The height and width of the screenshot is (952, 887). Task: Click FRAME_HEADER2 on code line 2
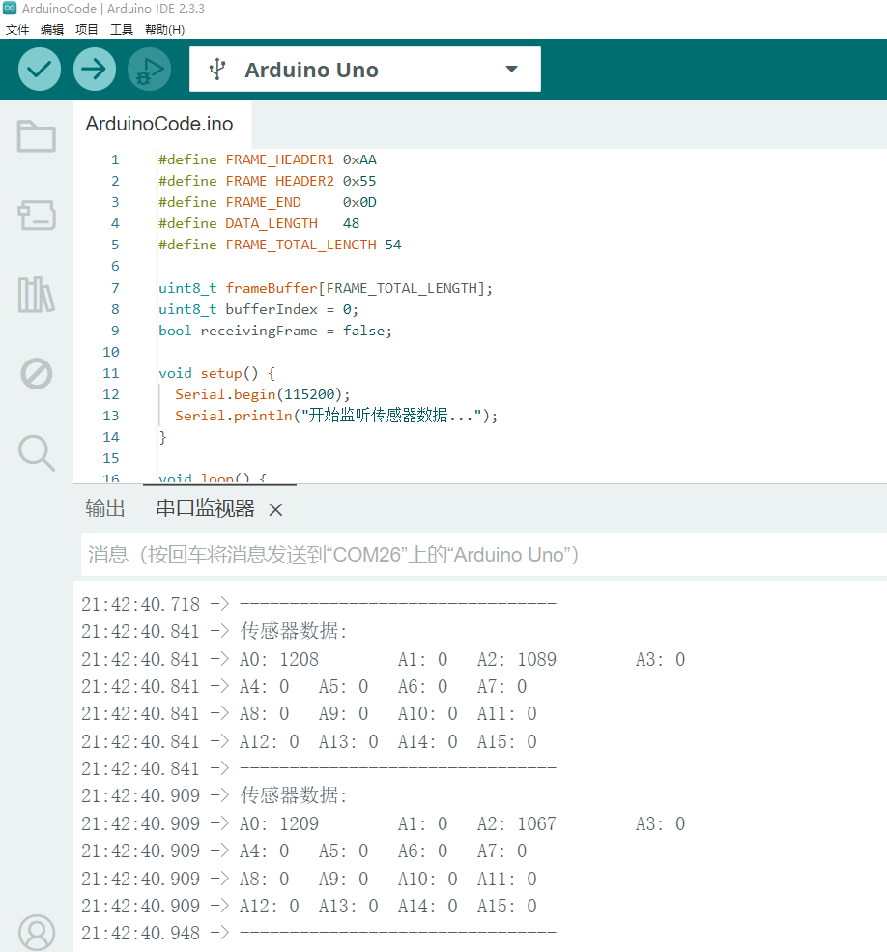(x=280, y=181)
